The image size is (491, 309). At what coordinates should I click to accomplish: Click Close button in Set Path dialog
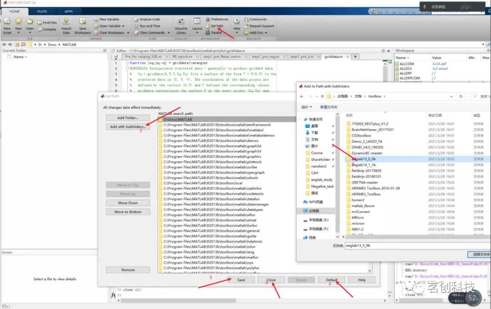coord(271,280)
